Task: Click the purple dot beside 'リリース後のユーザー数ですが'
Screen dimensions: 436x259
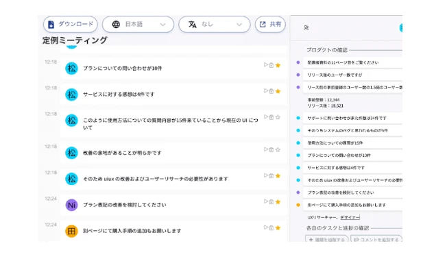Action: coord(298,75)
